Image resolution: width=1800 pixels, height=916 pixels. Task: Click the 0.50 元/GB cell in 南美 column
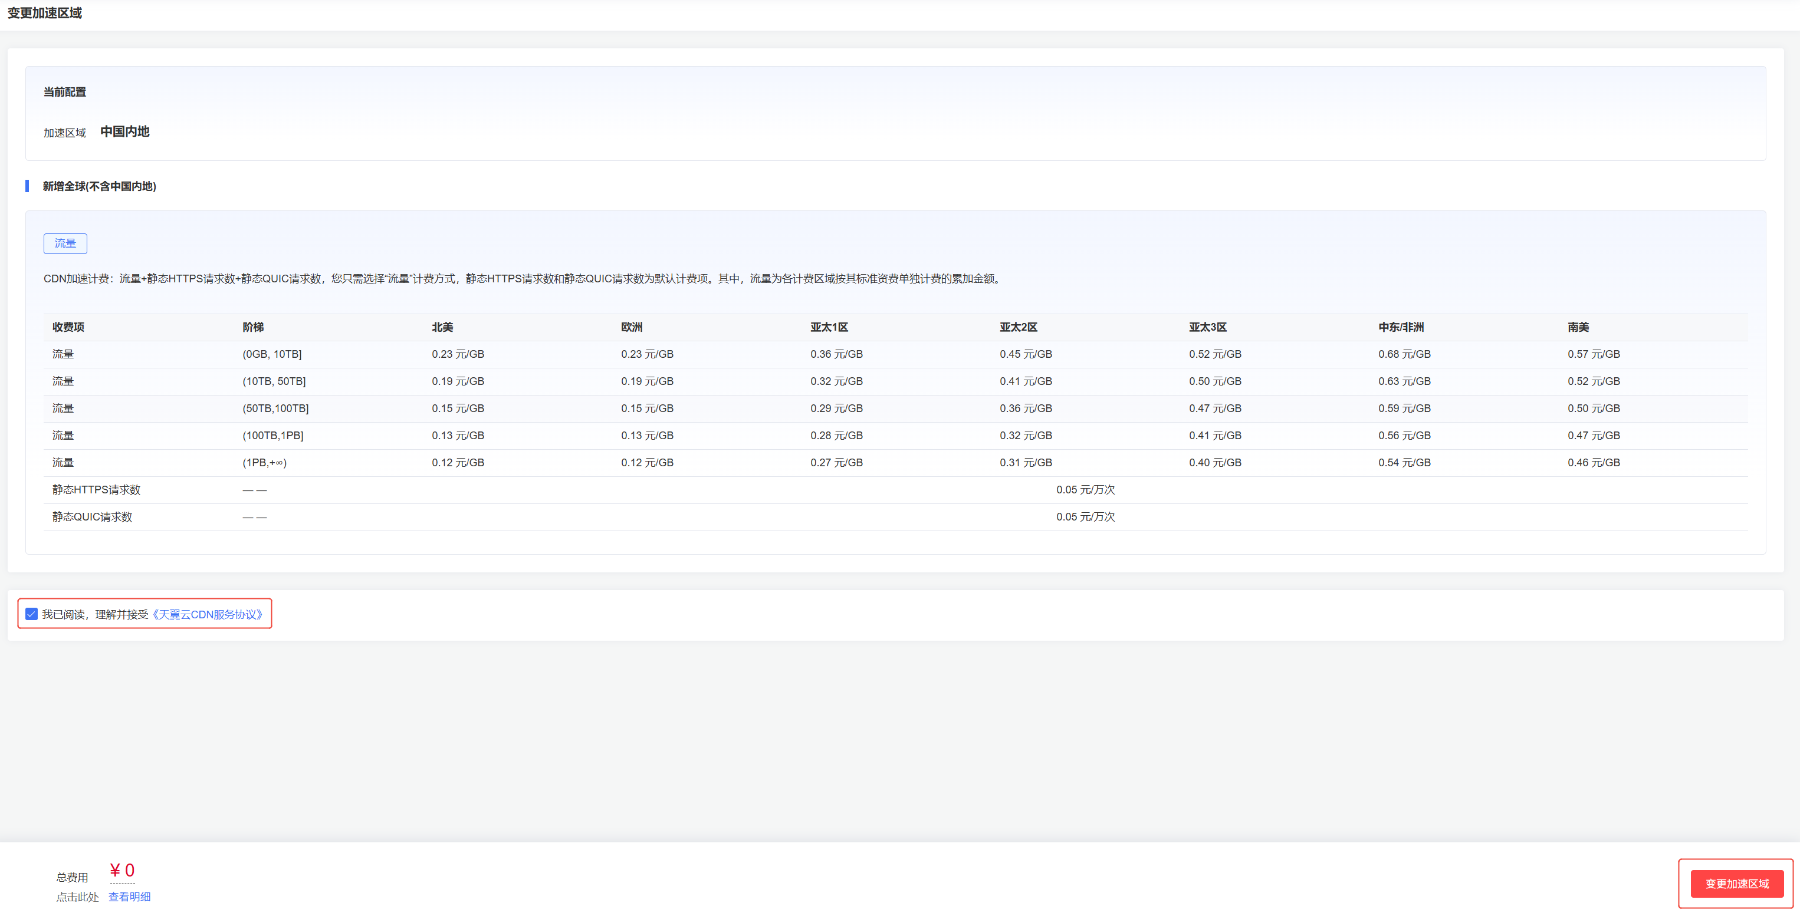click(1593, 408)
